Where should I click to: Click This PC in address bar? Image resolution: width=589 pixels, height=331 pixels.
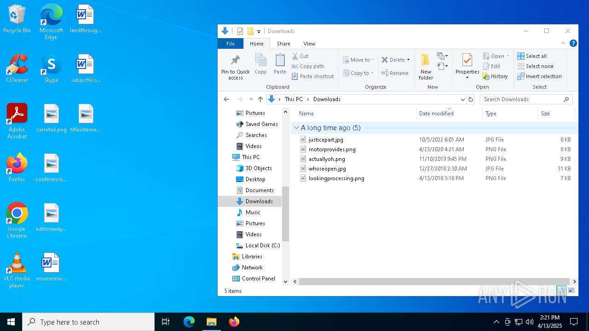[x=294, y=99]
